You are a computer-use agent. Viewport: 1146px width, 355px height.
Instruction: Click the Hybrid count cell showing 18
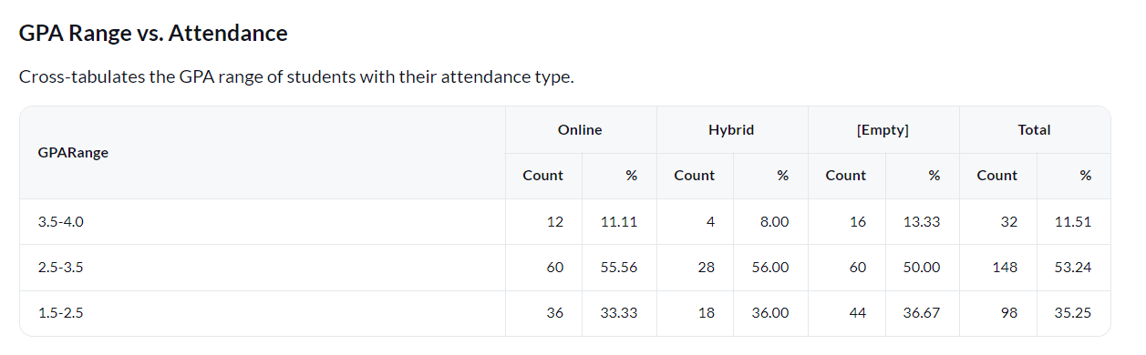pyautogui.click(x=707, y=313)
